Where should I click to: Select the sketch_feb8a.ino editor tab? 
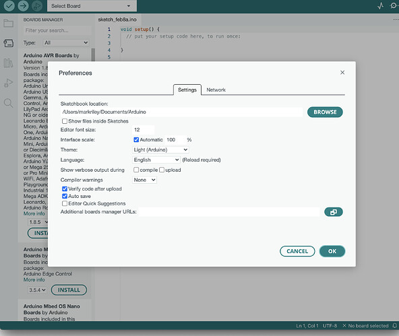[117, 20]
